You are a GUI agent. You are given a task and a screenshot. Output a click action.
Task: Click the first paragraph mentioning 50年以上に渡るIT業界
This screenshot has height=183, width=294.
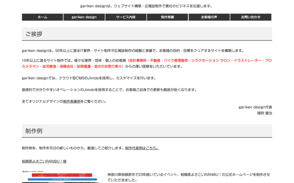pos(133,51)
